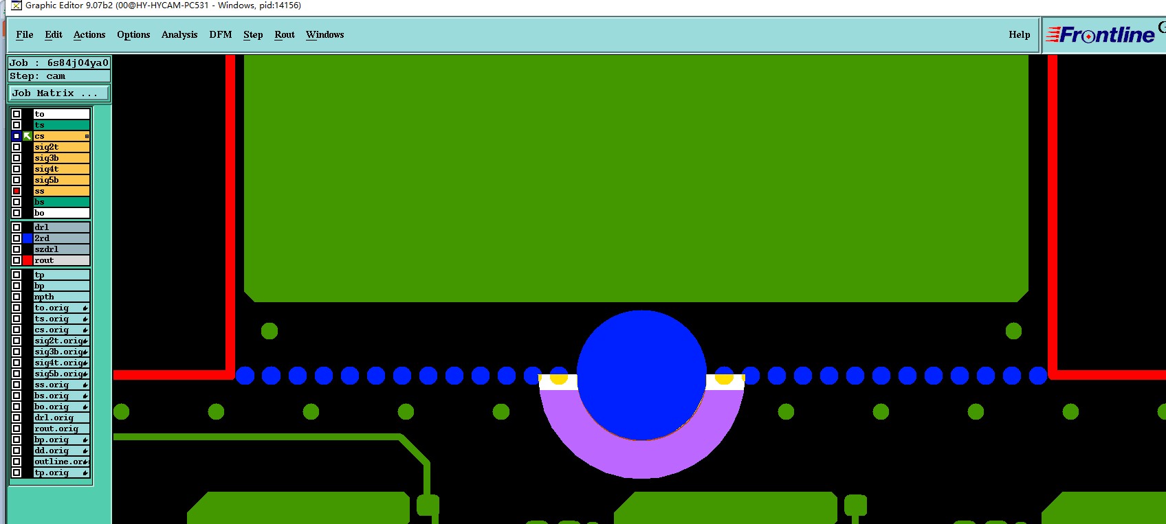The width and height of the screenshot is (1166, 524).
Task: Click the arrow marker icon on bp.orig row
Action: 85,440
